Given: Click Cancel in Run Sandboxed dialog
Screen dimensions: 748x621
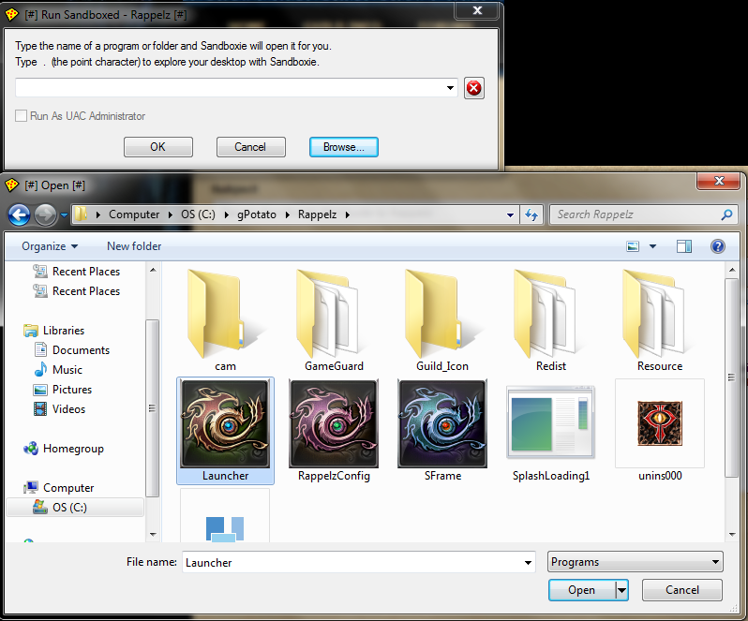Looking at the screenshot, I should click(250, 147).
